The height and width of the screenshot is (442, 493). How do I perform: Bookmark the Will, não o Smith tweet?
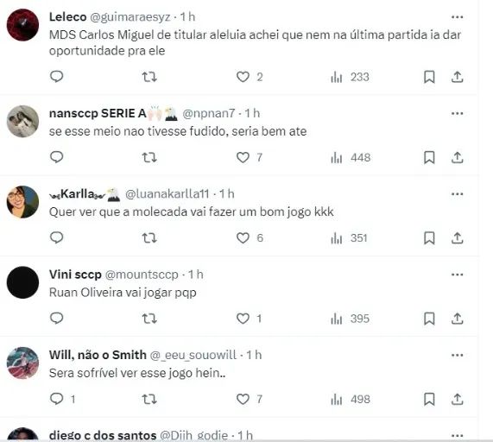point(429,399)
